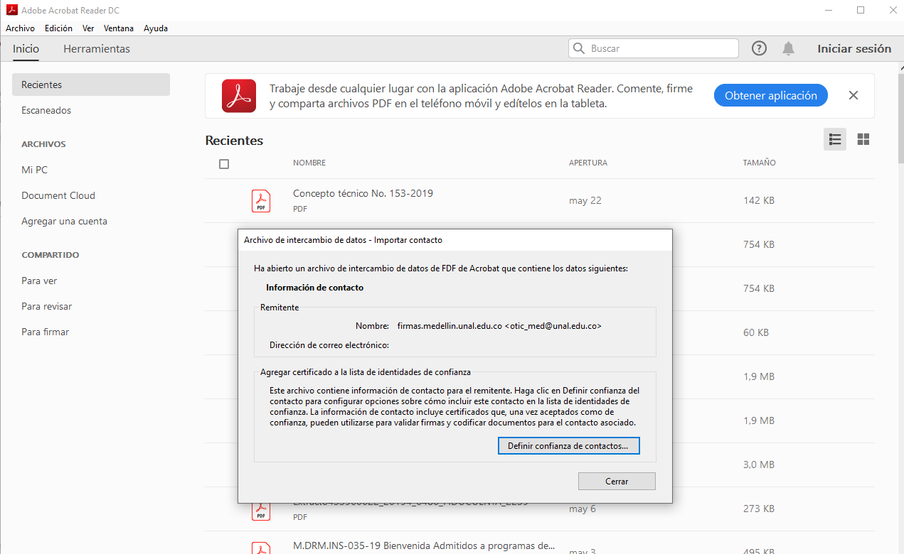
Task: Click the 273 KB size value
Action: point(759,509)
